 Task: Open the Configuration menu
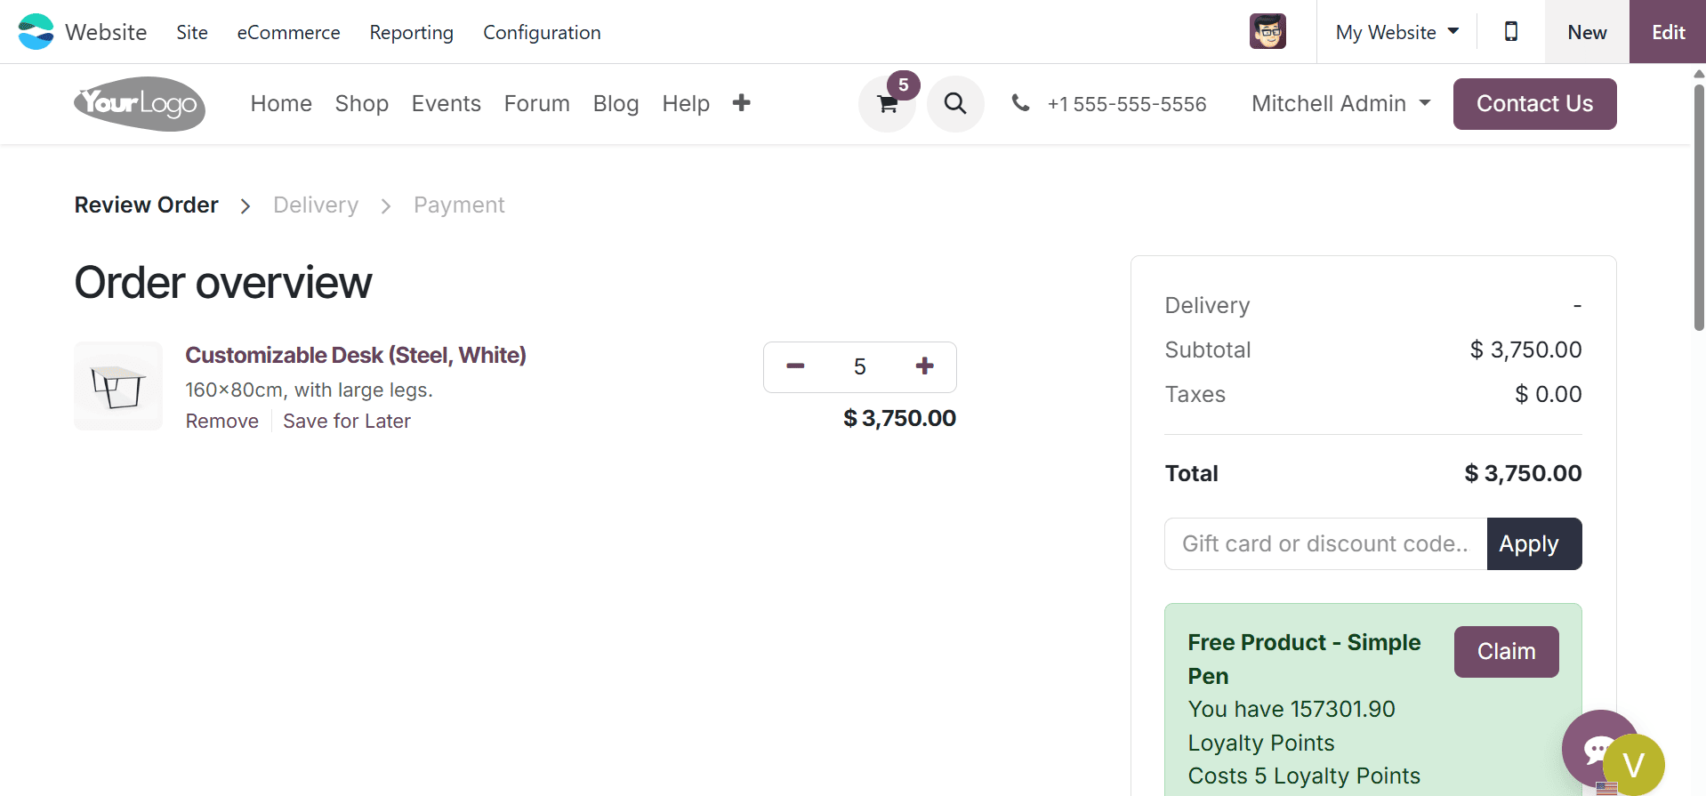tap(541, 33)
